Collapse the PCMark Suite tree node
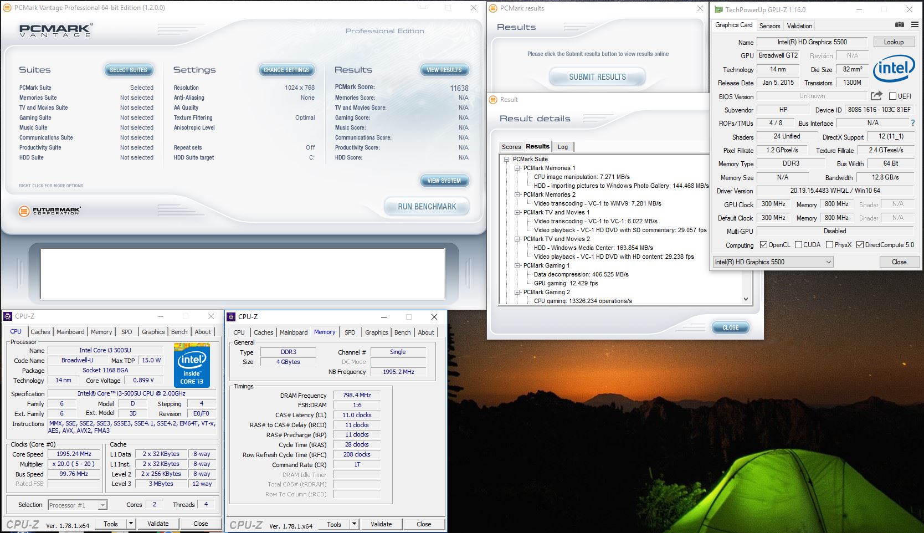Viewport: 924px width, 533px height. pos(506,159)
